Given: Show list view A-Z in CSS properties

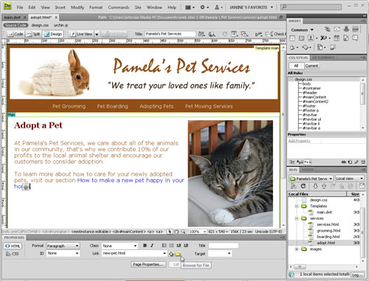Looking at the screenshot, I should 300,162.
